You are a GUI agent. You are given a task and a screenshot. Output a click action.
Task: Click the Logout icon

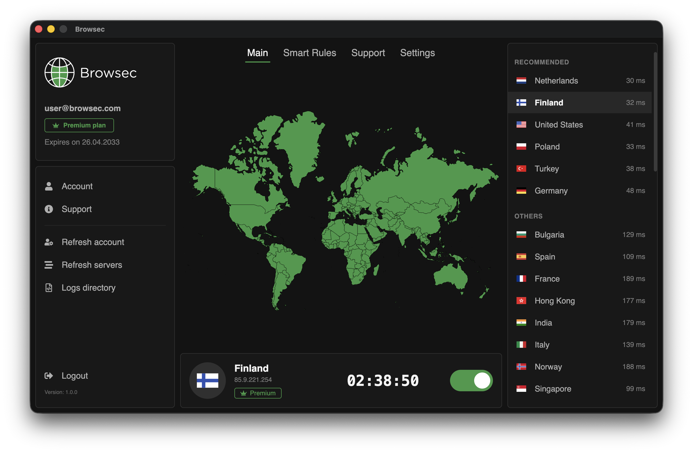49,375
